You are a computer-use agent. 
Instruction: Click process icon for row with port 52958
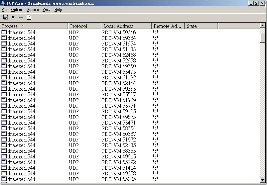click(4, 60)
